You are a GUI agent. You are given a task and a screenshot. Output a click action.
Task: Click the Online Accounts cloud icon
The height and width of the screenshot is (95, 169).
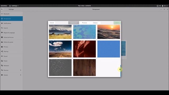click(2, 42)
